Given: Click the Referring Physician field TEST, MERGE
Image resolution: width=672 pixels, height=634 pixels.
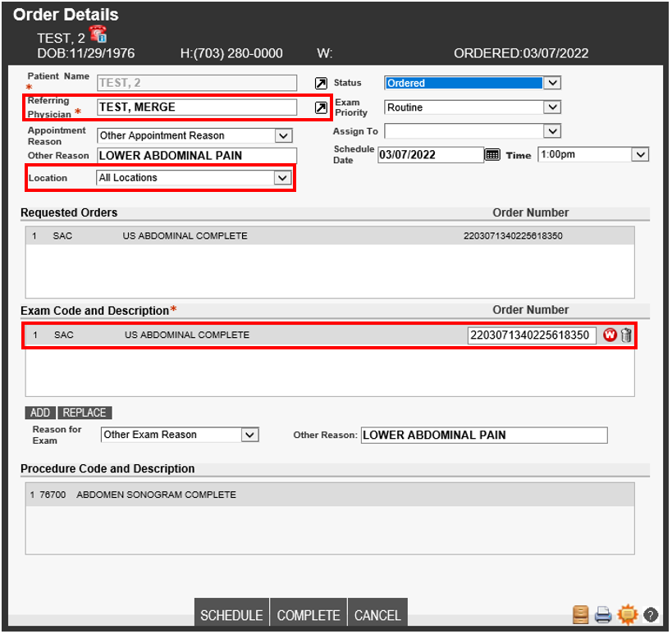Looking at the screenshot, I should (x=197, y=107).
